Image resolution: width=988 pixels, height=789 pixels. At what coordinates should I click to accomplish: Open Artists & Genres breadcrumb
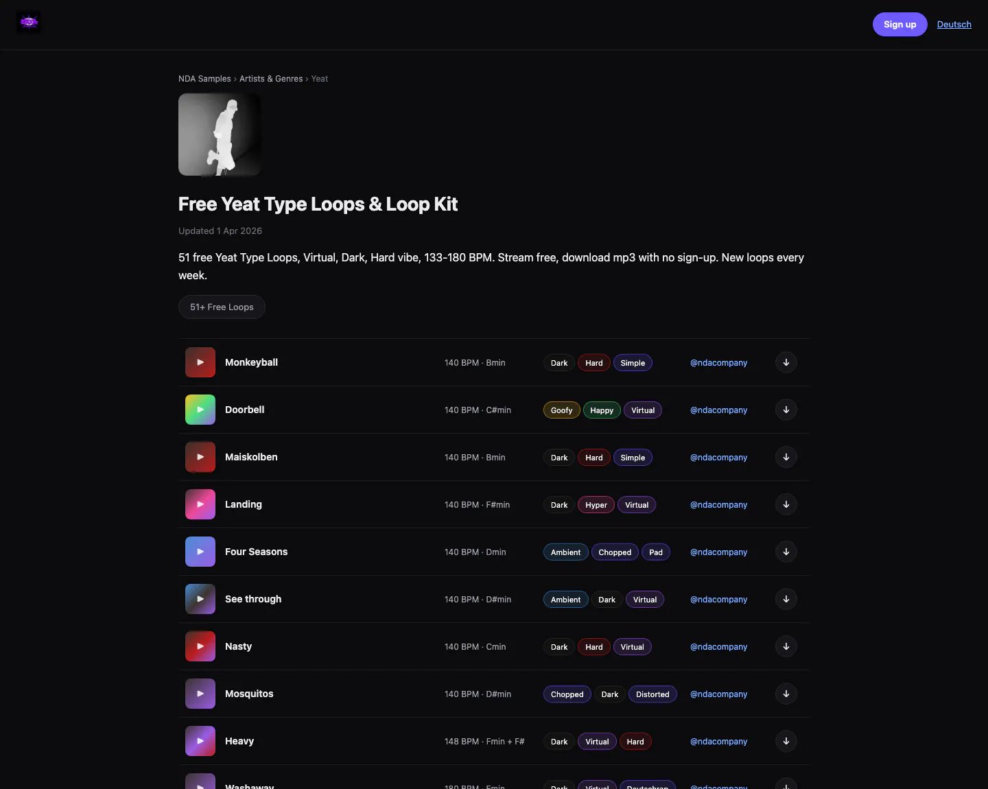point(271,79)
